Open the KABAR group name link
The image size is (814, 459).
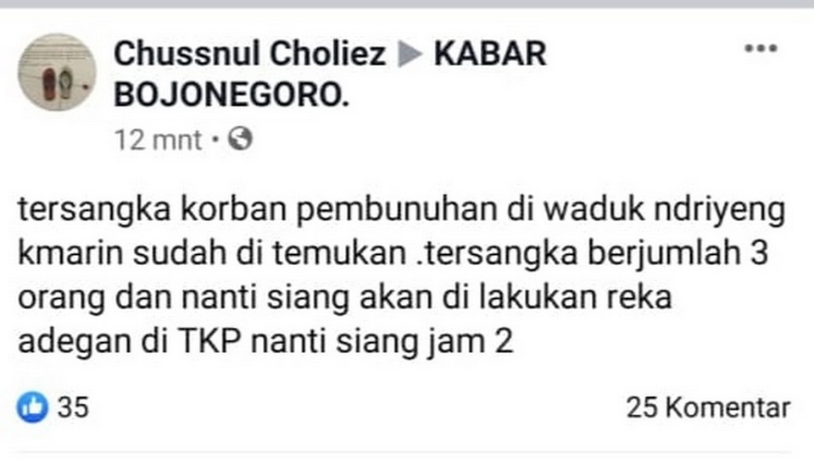click(x=490, y=53)
